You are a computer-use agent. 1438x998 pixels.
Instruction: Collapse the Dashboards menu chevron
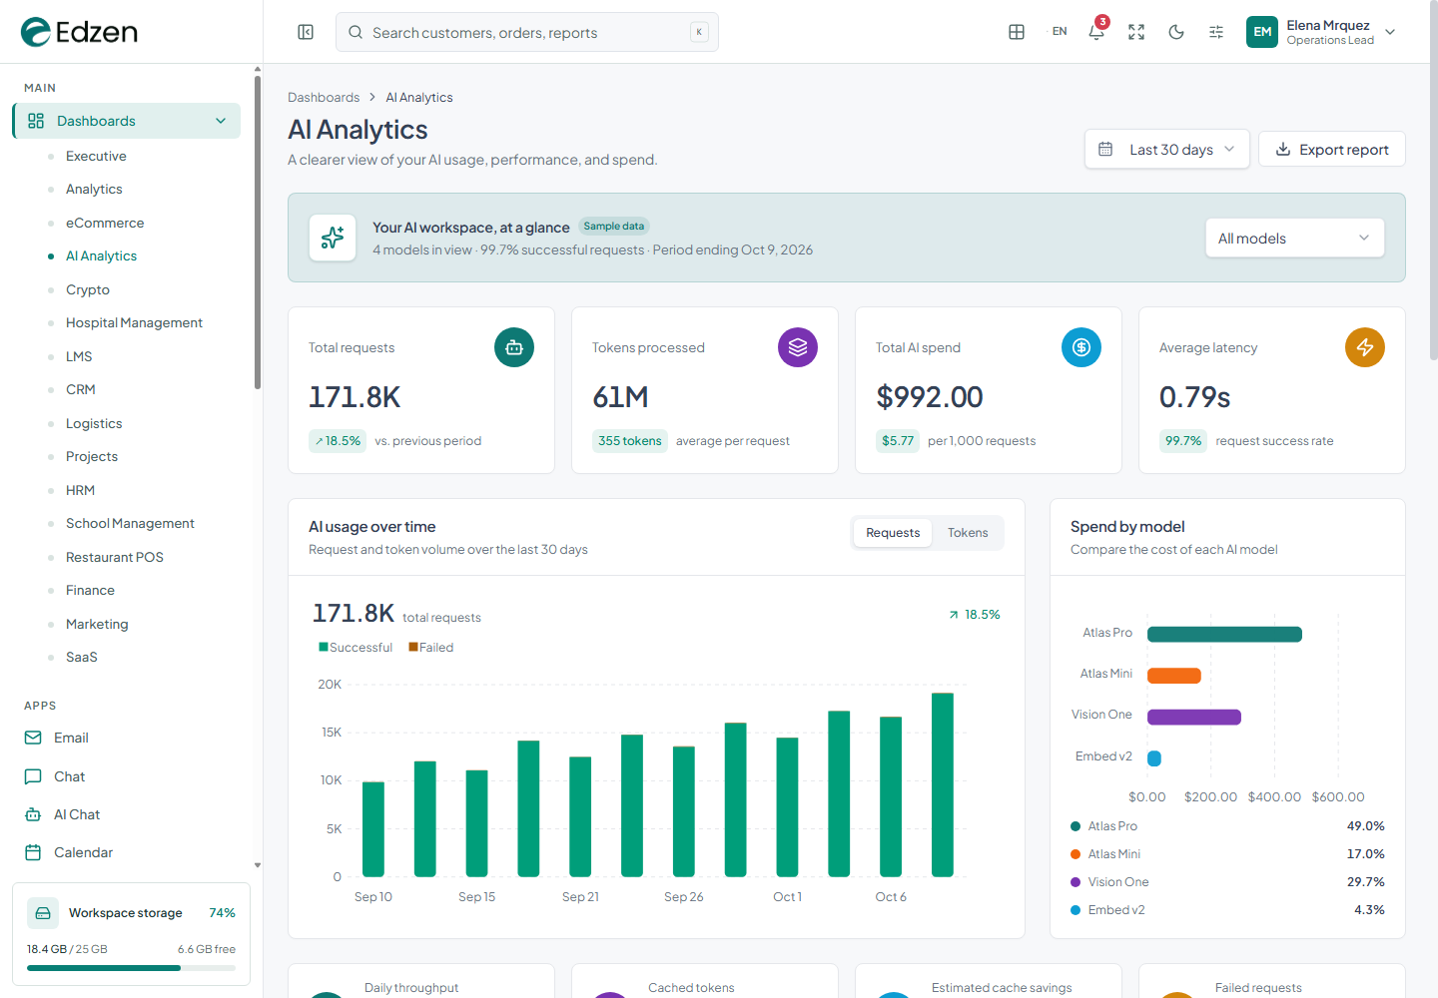[221, 121]
